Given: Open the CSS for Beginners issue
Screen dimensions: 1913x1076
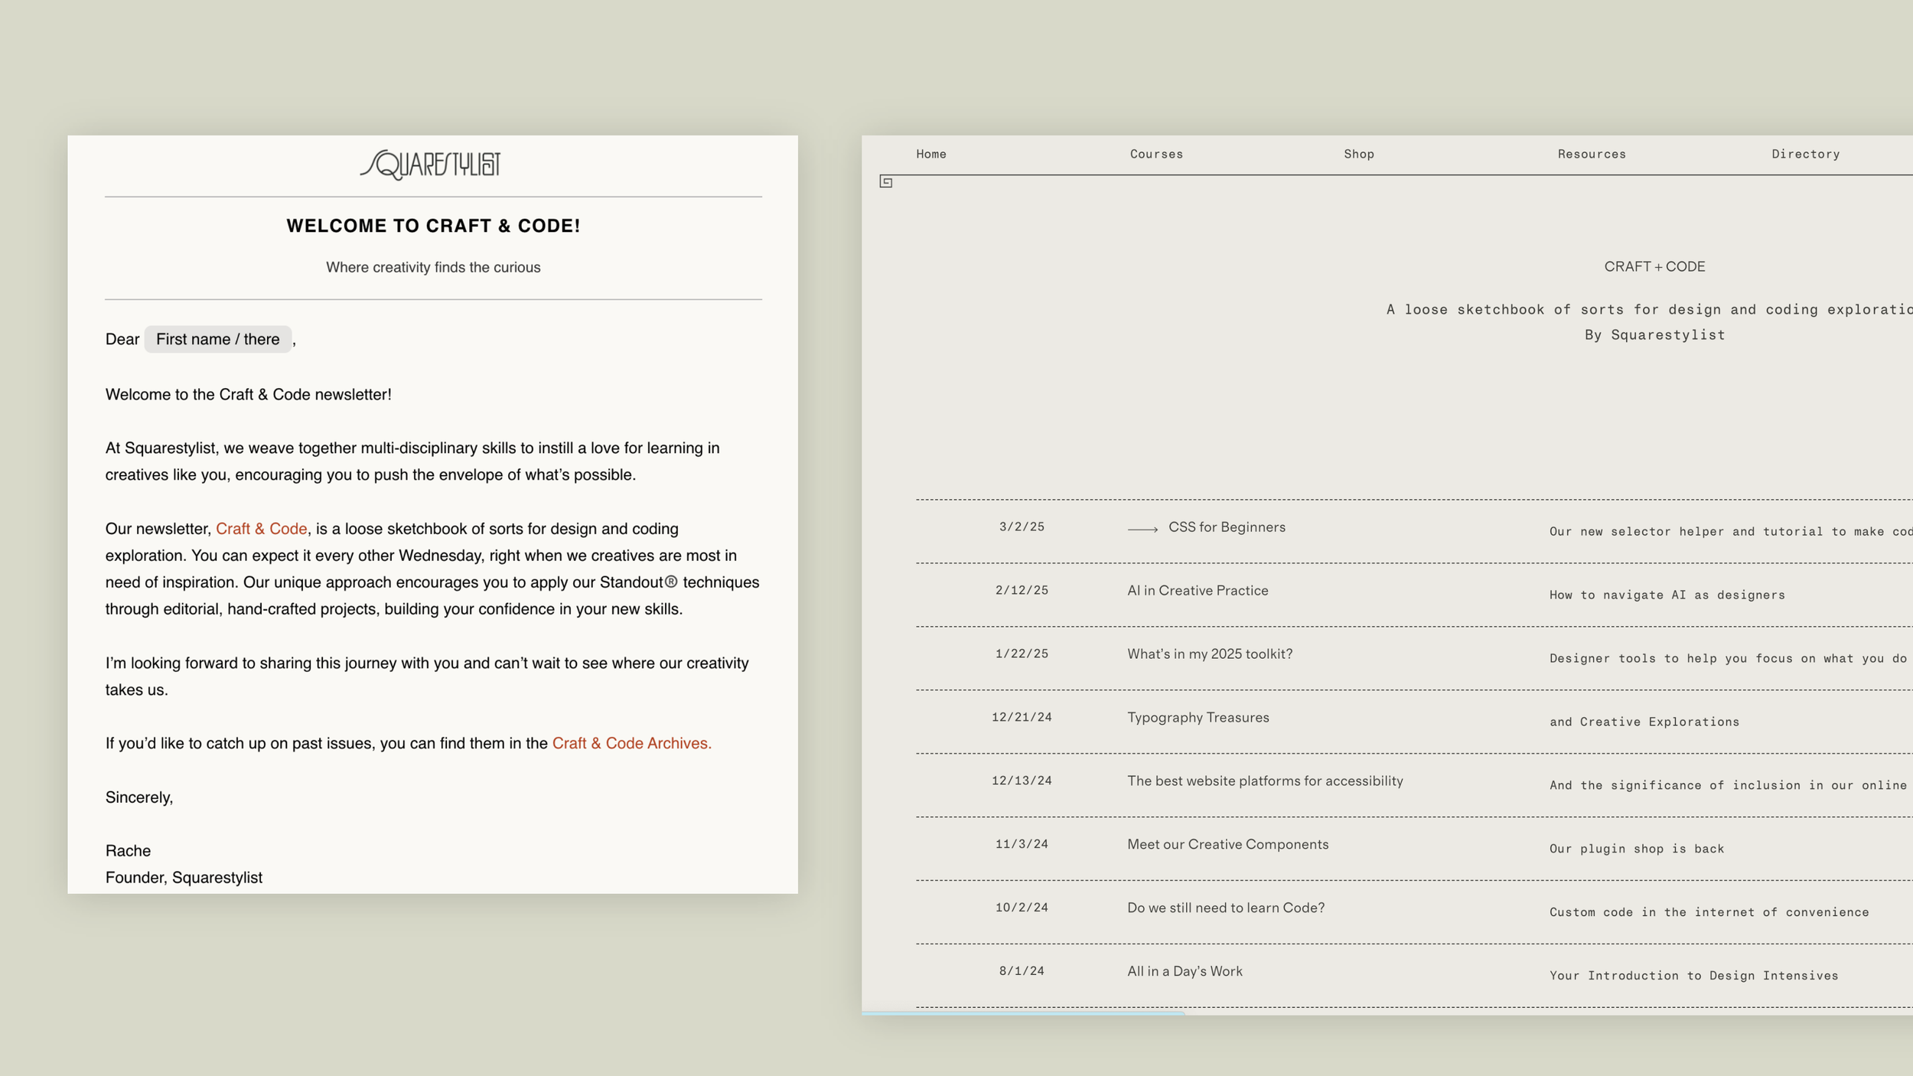Looking at the screenshot, I should (1226, 527).
